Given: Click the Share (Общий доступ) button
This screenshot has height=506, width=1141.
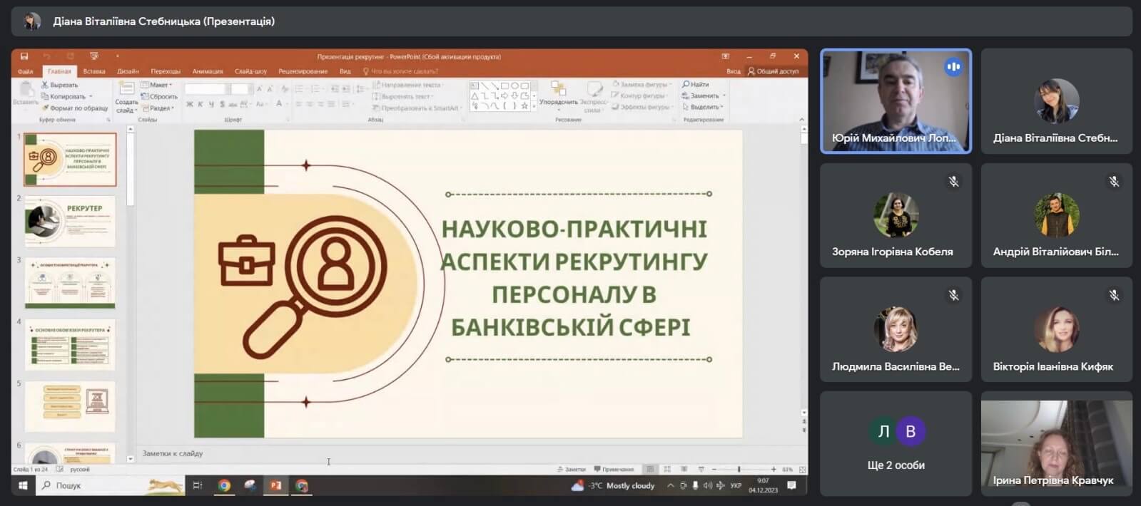Looking at the screenshot, I should [x=773, y=71].
